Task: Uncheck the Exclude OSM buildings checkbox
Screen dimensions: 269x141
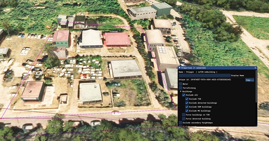Action: [x=187, y=107]
